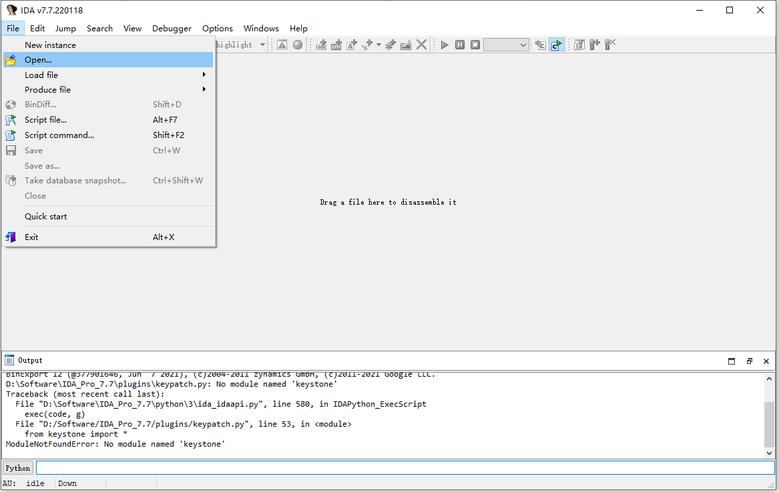Open the Options menu
779x492 pixels.
[x=217, y=28]
